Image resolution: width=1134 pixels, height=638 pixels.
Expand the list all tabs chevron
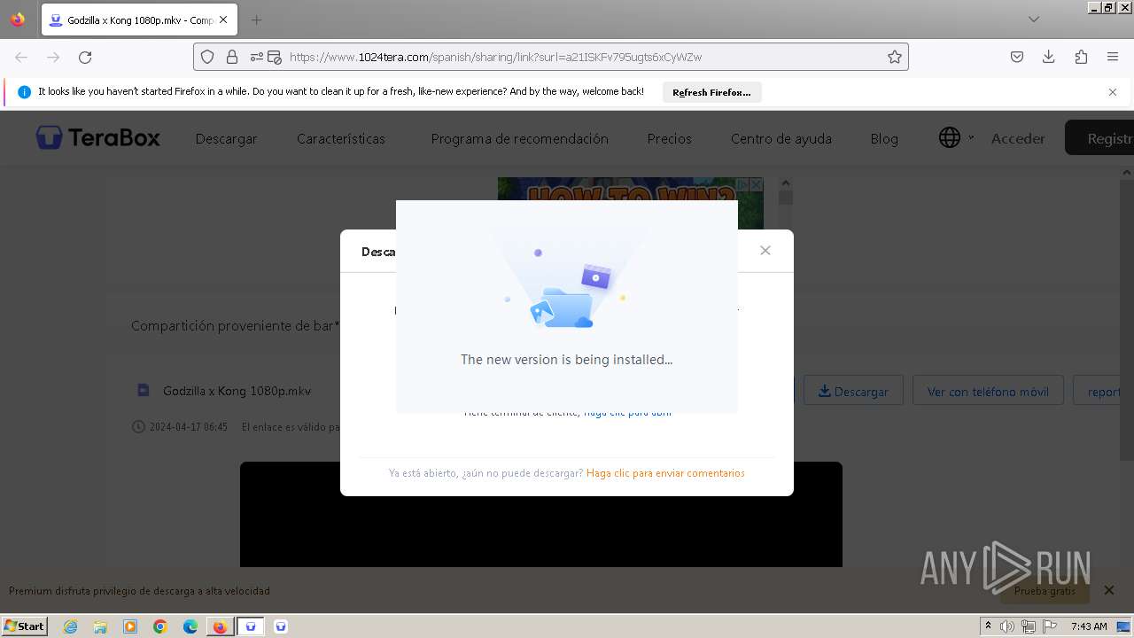1034,19
